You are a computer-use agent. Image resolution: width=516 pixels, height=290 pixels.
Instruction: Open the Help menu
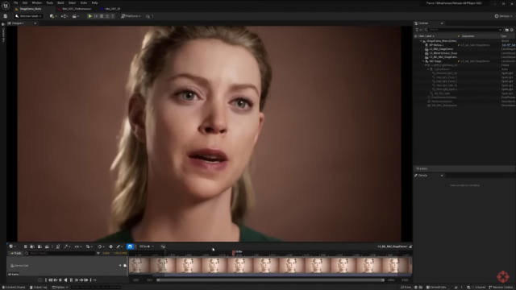click(x=95, y=2)
